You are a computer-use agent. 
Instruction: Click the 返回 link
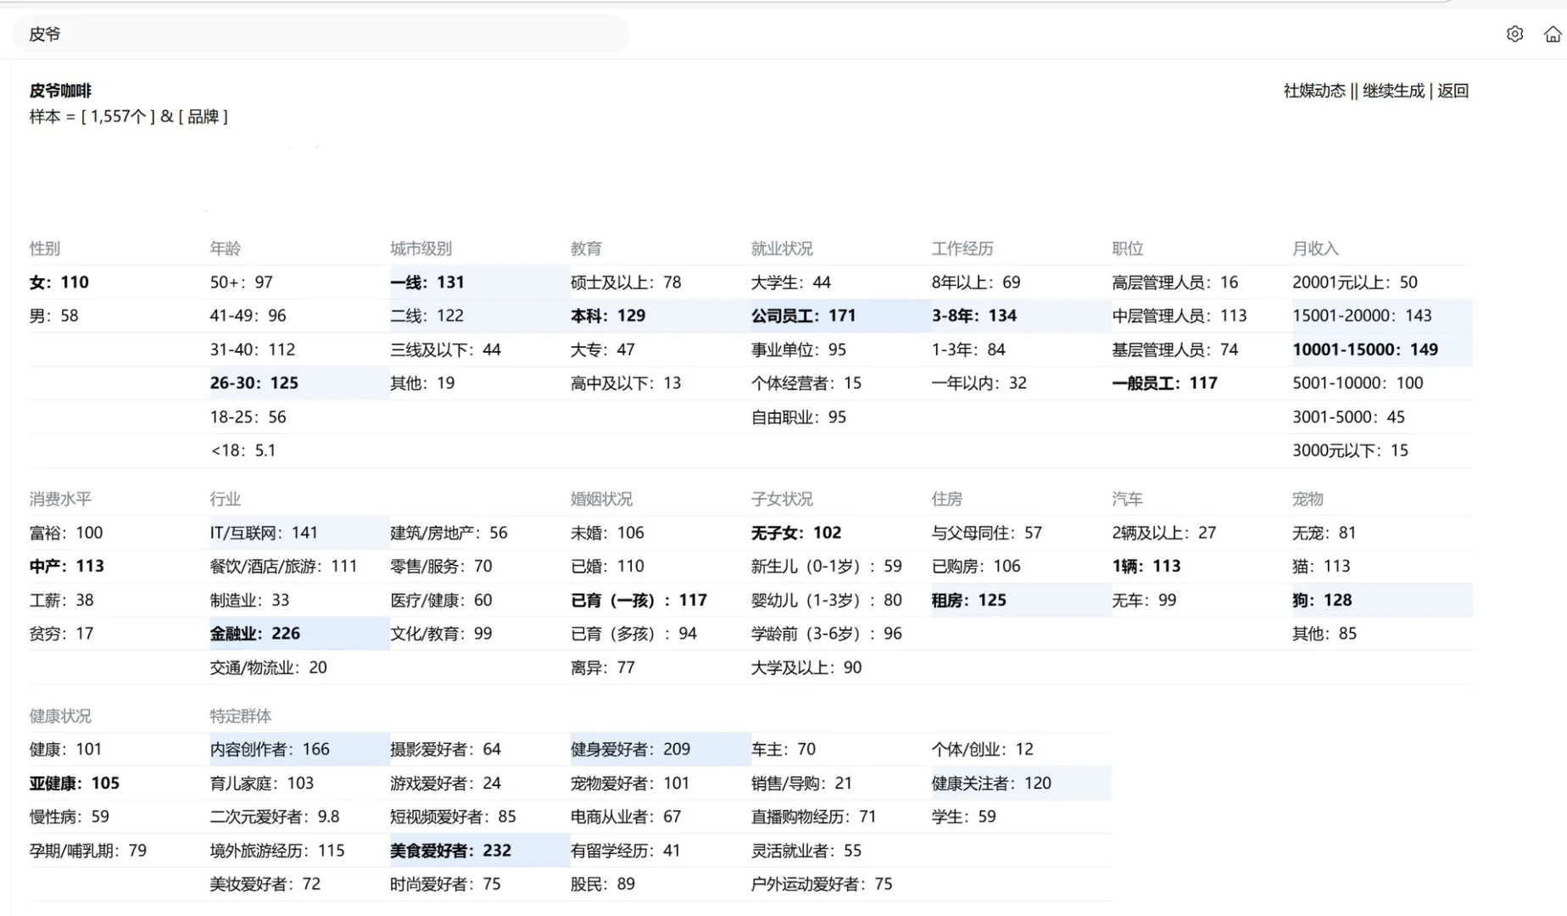1453,91
